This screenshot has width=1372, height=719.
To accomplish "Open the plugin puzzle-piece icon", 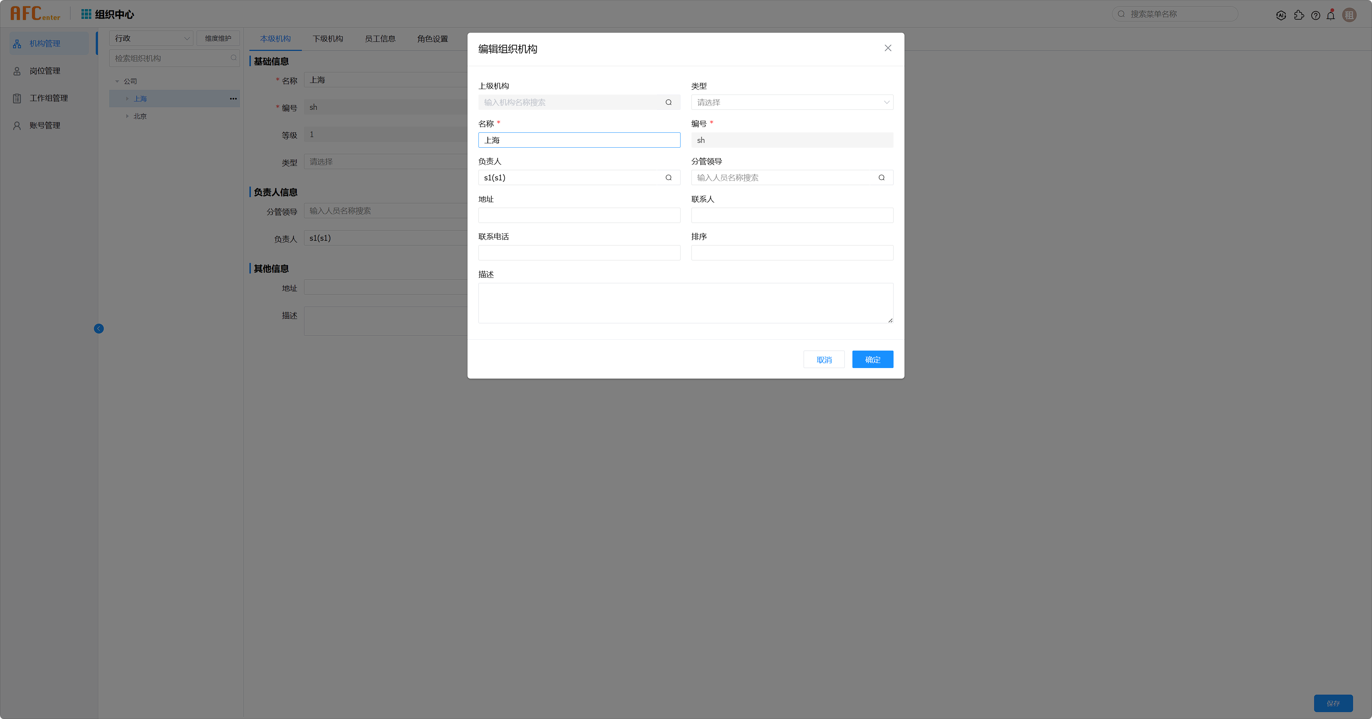I will tap(1298, 15).
